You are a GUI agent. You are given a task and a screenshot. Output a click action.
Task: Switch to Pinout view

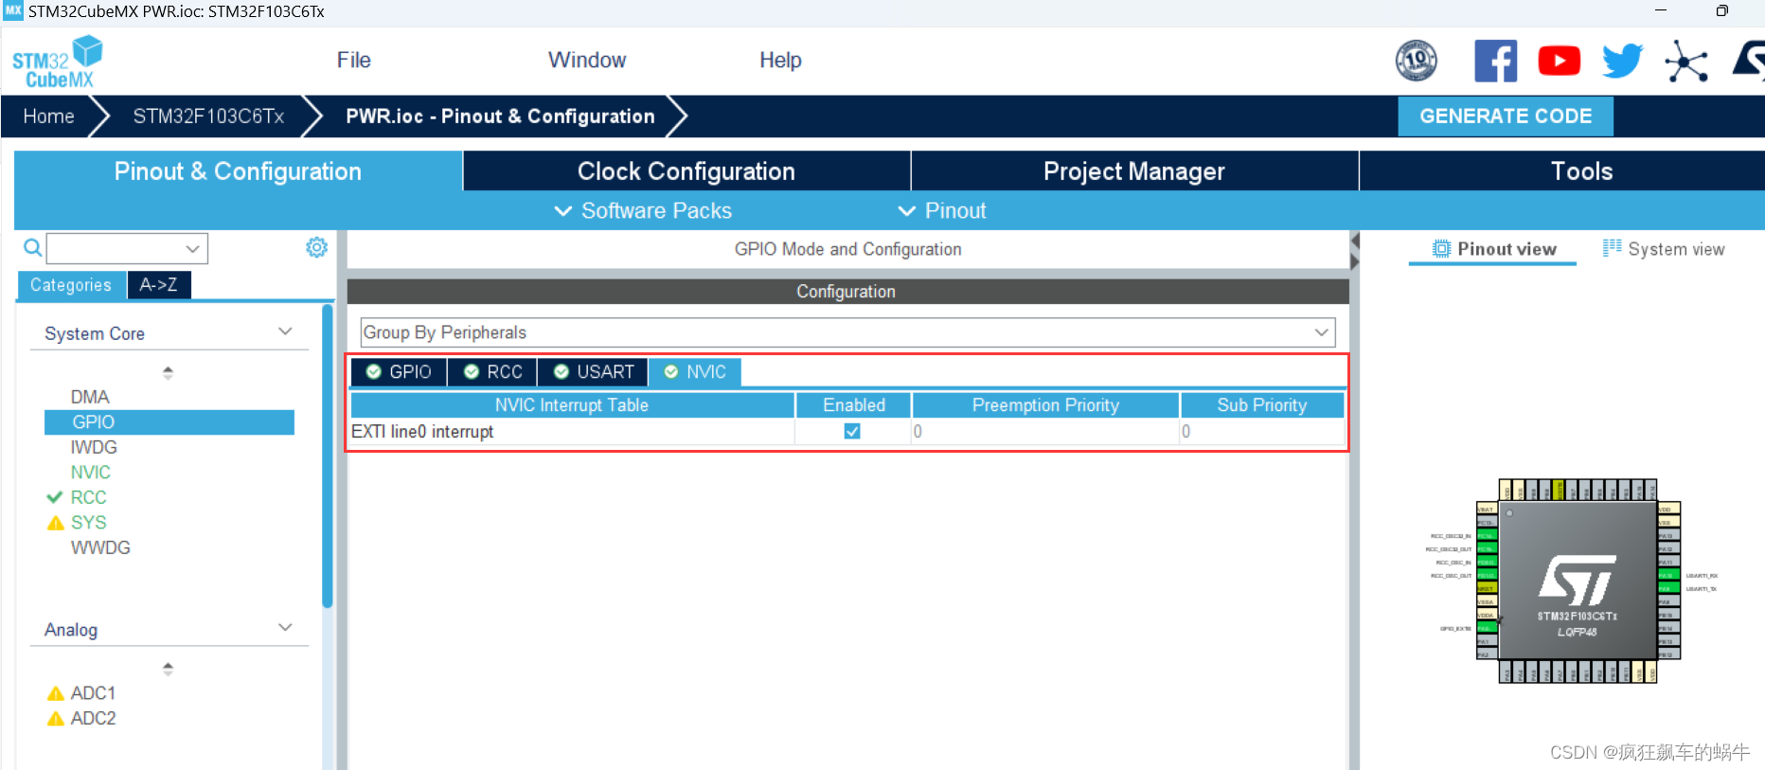1494,249
